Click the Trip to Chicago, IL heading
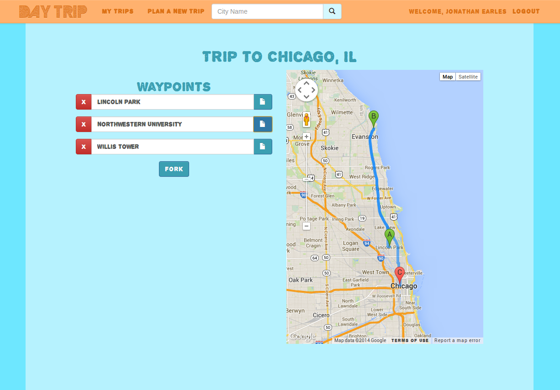The height and width of the screenshot is (390, 560). (x=280, y=57)
